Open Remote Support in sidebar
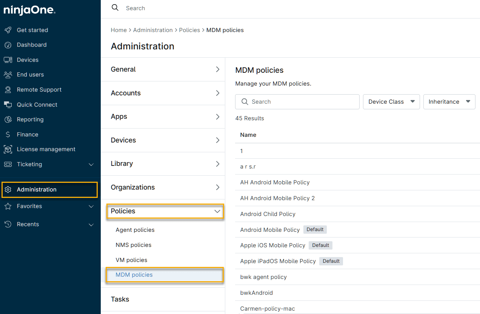This screenshot has height=314, width=480. 39,90
